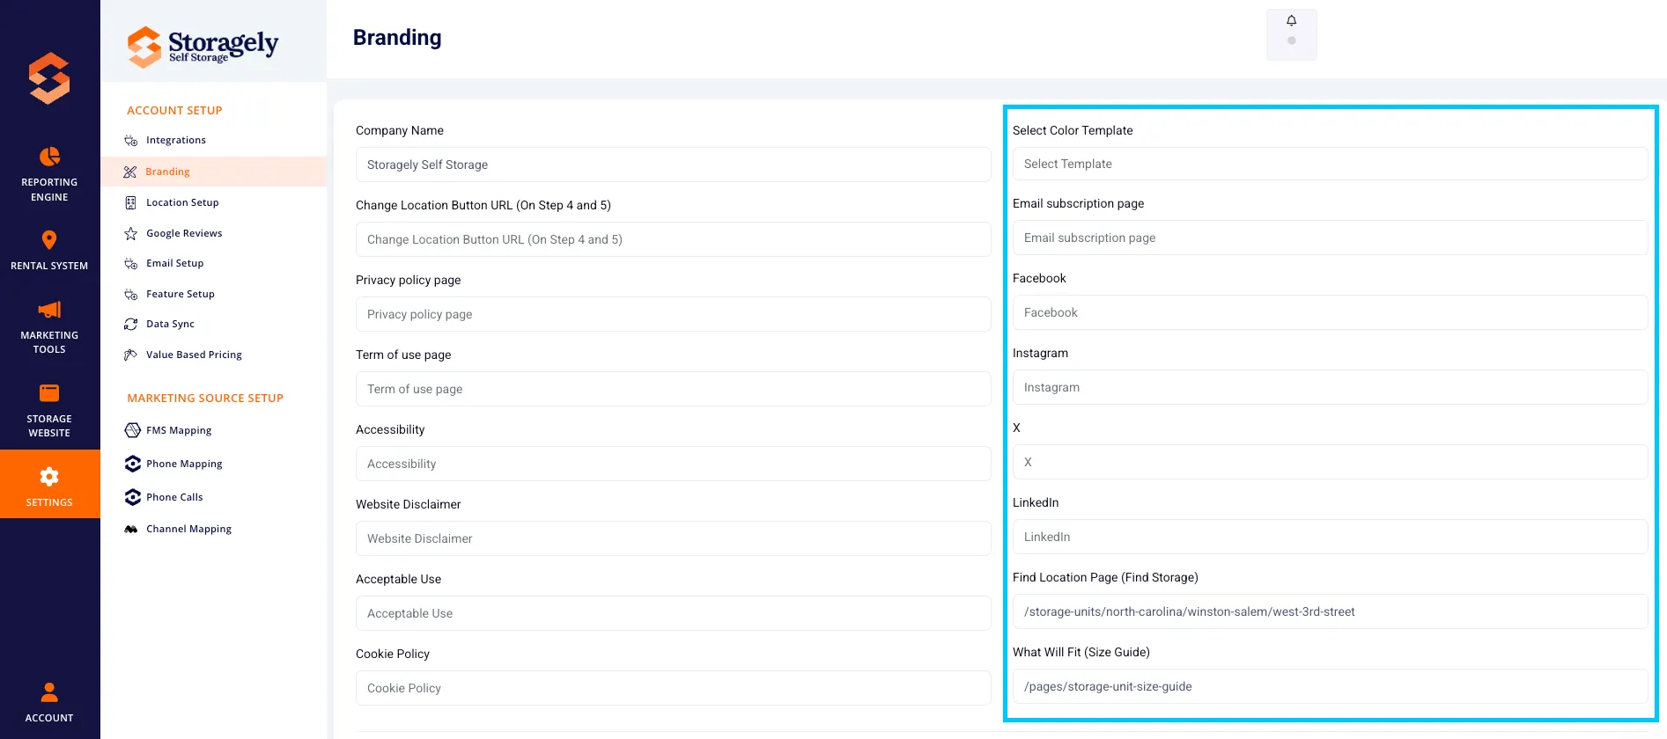Screen dimensions: 1667x739
Task: Click the Facebook URL input field
Action: click(1330, 312)
